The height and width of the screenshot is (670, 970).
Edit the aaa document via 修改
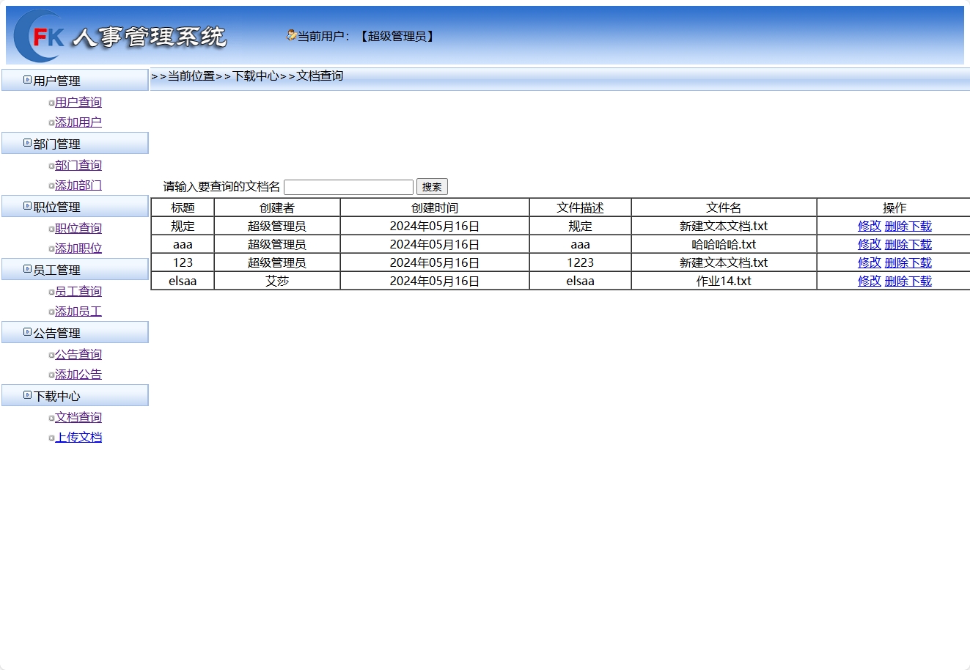(x=870, y=245)
